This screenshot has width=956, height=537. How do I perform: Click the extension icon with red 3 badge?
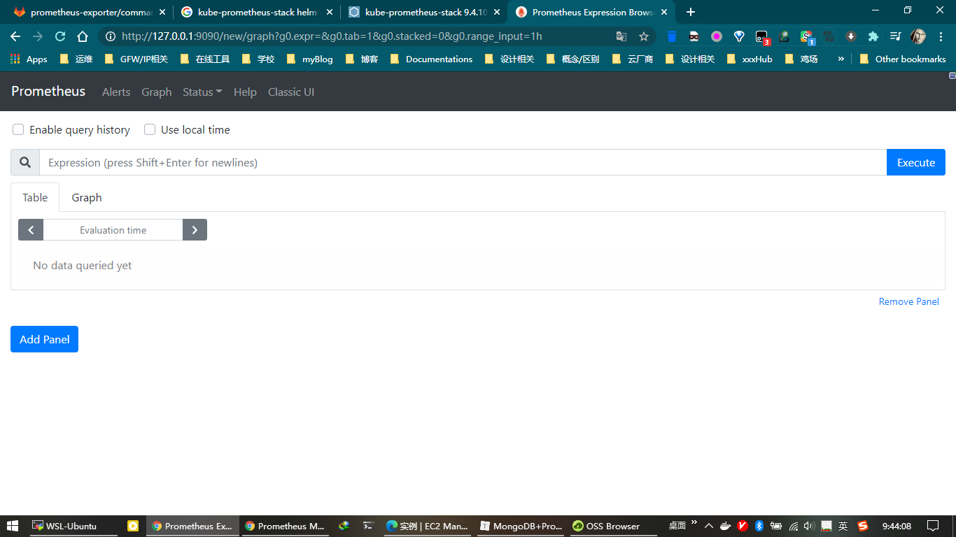click(x=762, y=37)
